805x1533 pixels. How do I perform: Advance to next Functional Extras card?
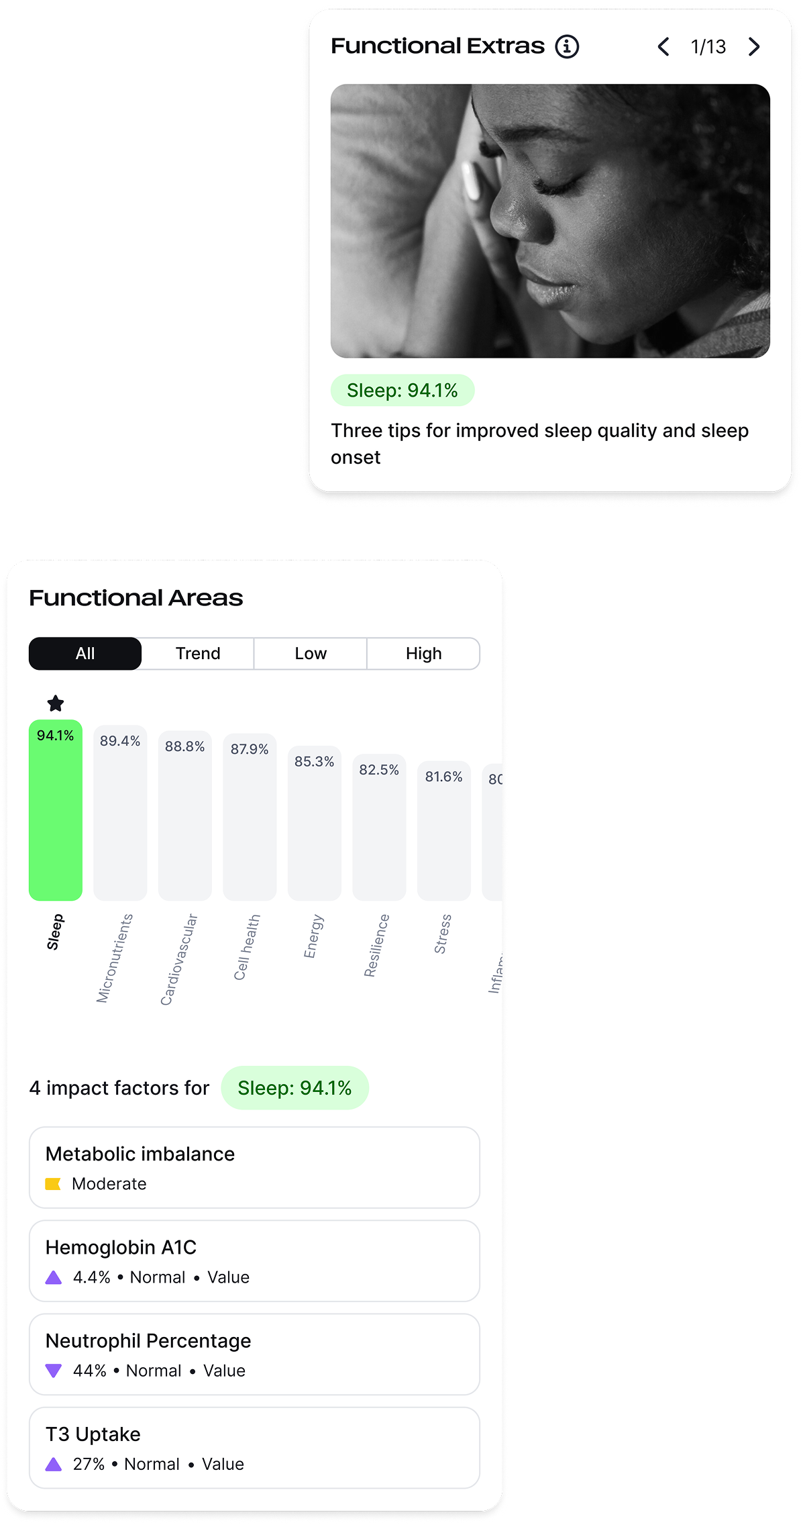coord(754,46)
